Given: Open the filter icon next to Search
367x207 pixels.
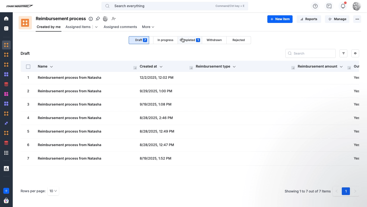Looking at the screenshot, I should (x=343, y=53).
